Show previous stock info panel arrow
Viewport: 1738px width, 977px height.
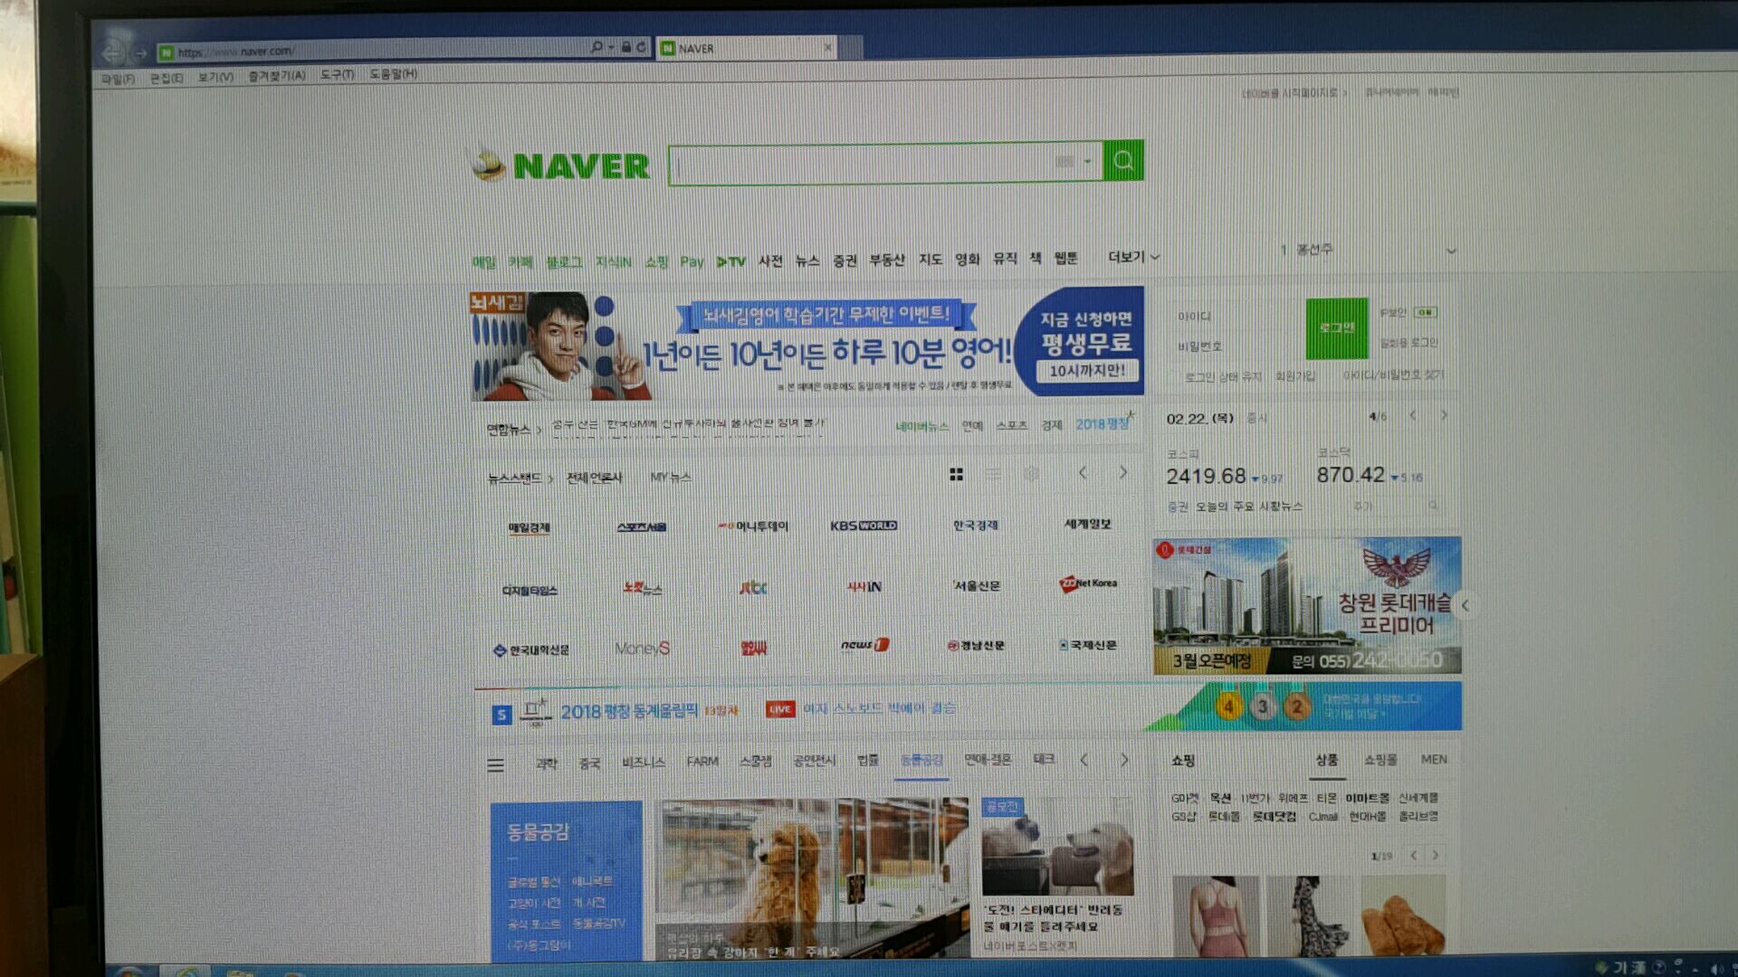coord(1413,415)
